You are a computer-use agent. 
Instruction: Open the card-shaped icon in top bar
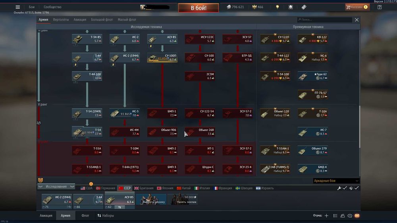291,7
